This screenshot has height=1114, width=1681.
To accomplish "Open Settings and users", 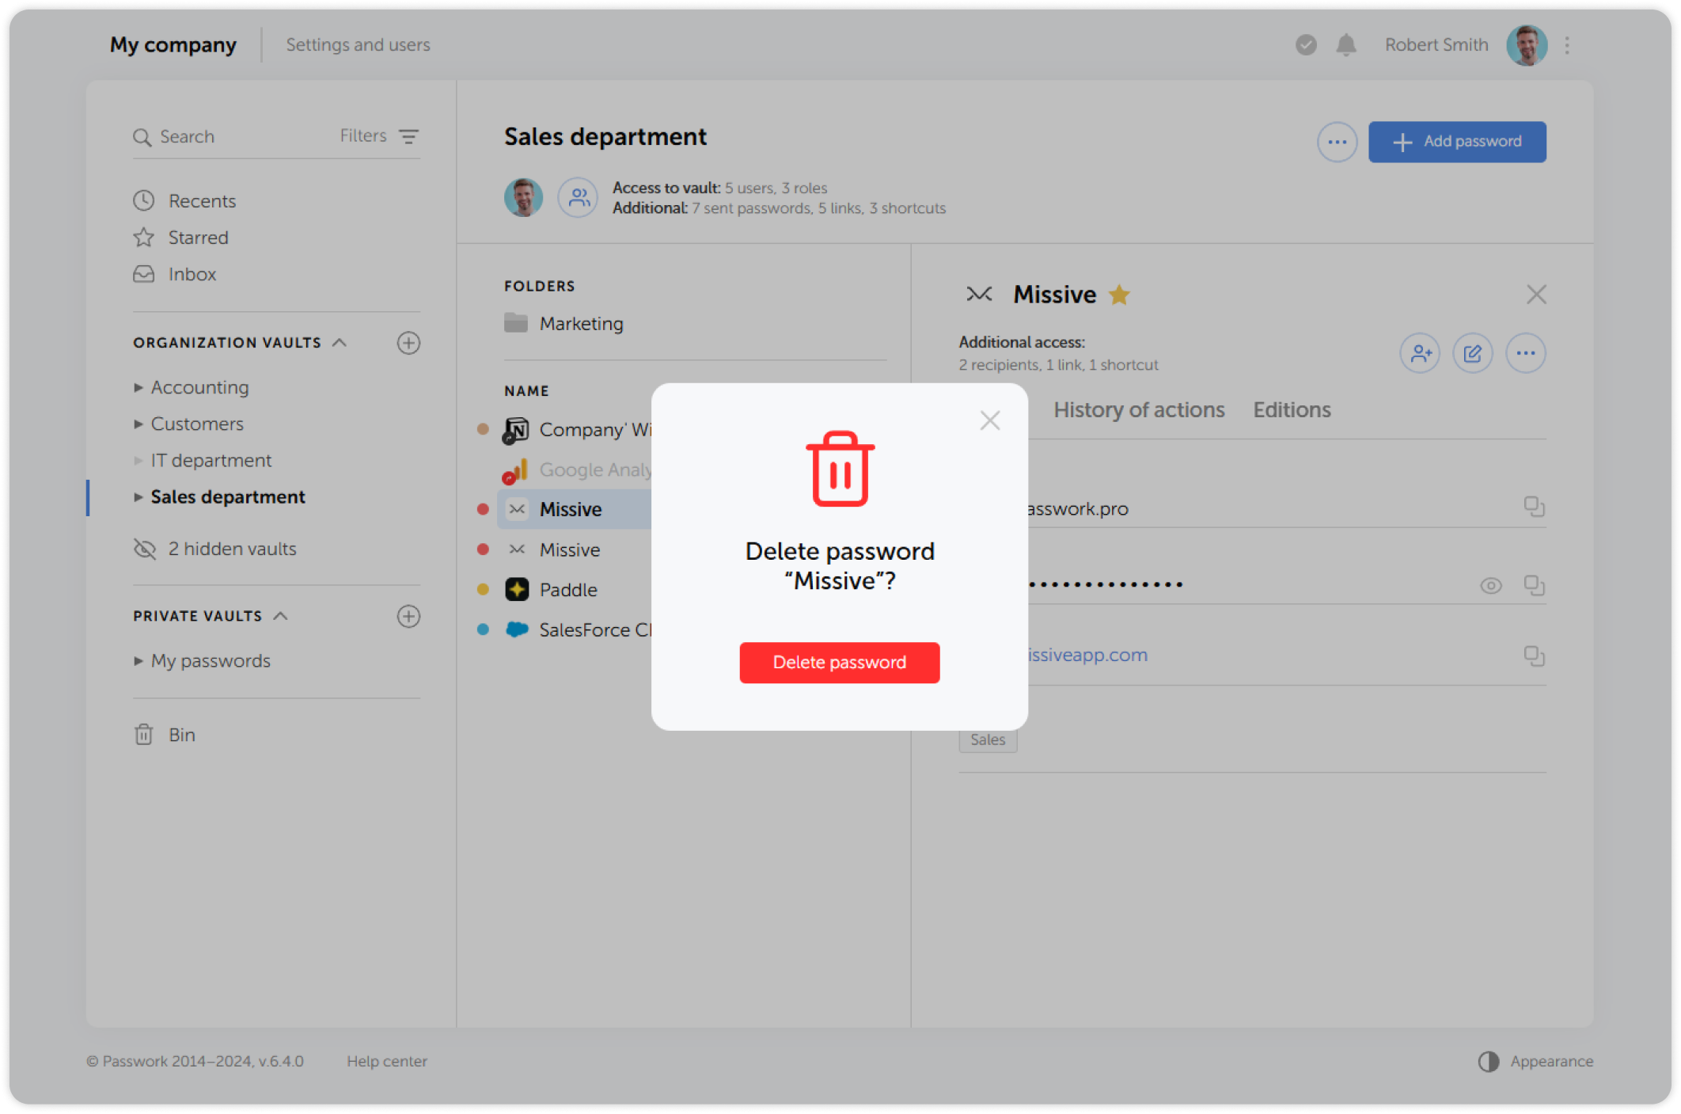I will point(358,45).
